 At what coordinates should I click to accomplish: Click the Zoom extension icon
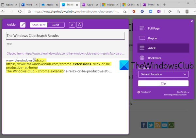coord(151,11)
